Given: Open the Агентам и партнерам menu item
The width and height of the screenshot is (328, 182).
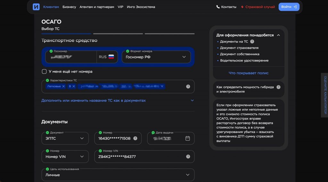Looking at the screenshot, I should 97,7.
